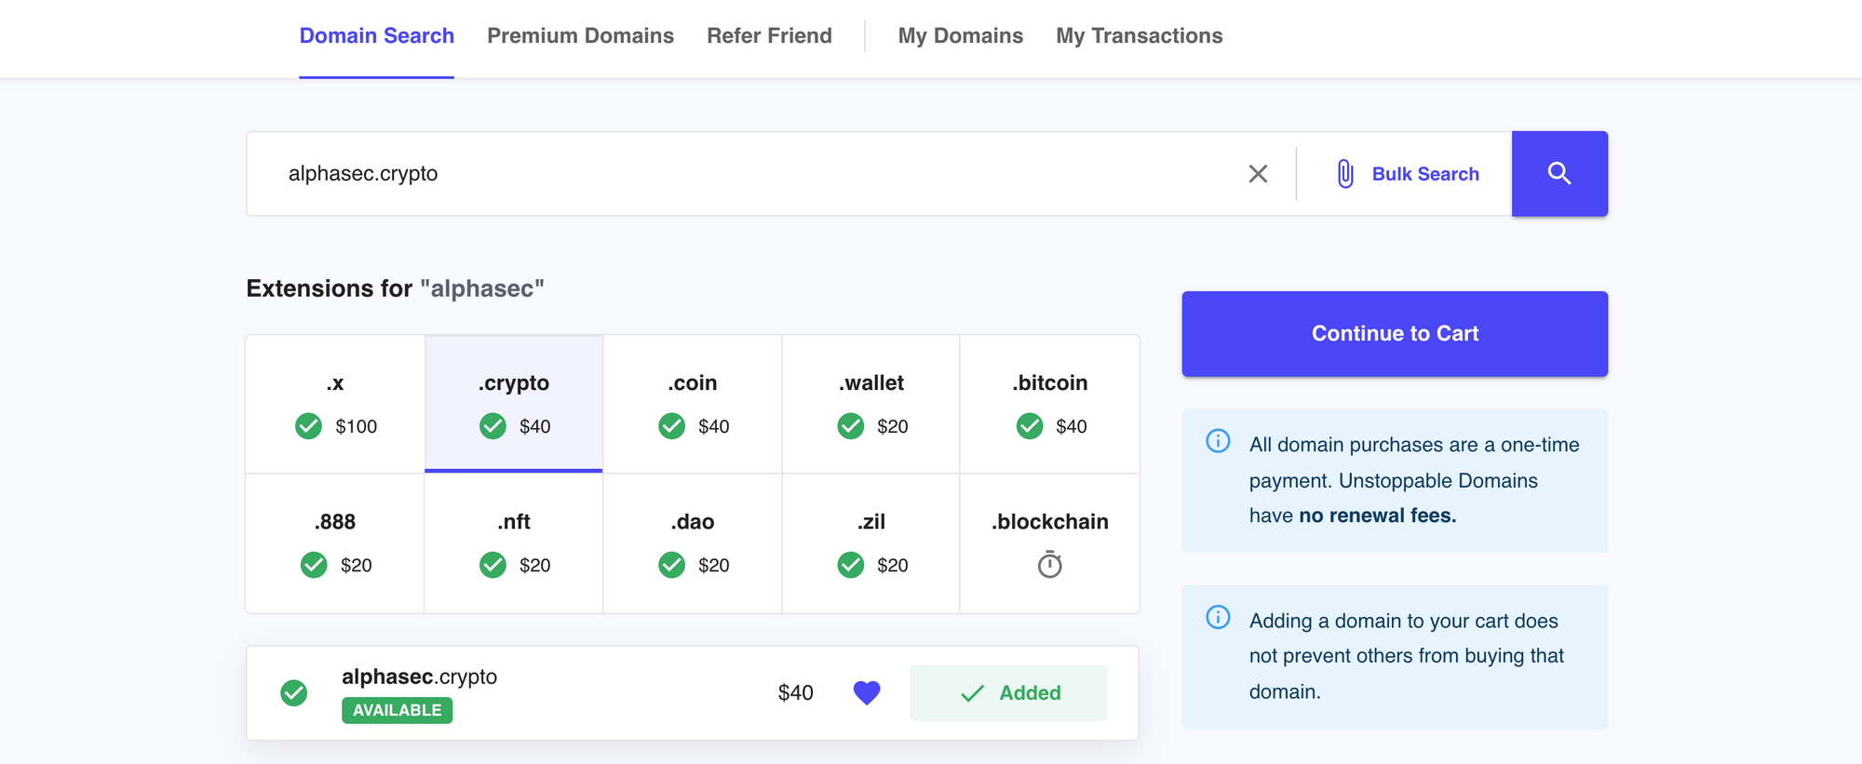Click Continue to Cart button

click(1395, 334)
